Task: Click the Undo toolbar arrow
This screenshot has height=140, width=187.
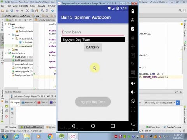Action: click(x=17, y=11)
